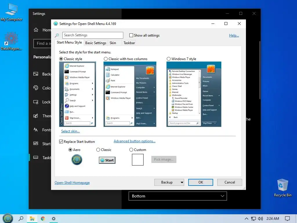Click the Backup button
The image size is (297, 223).
167,182
